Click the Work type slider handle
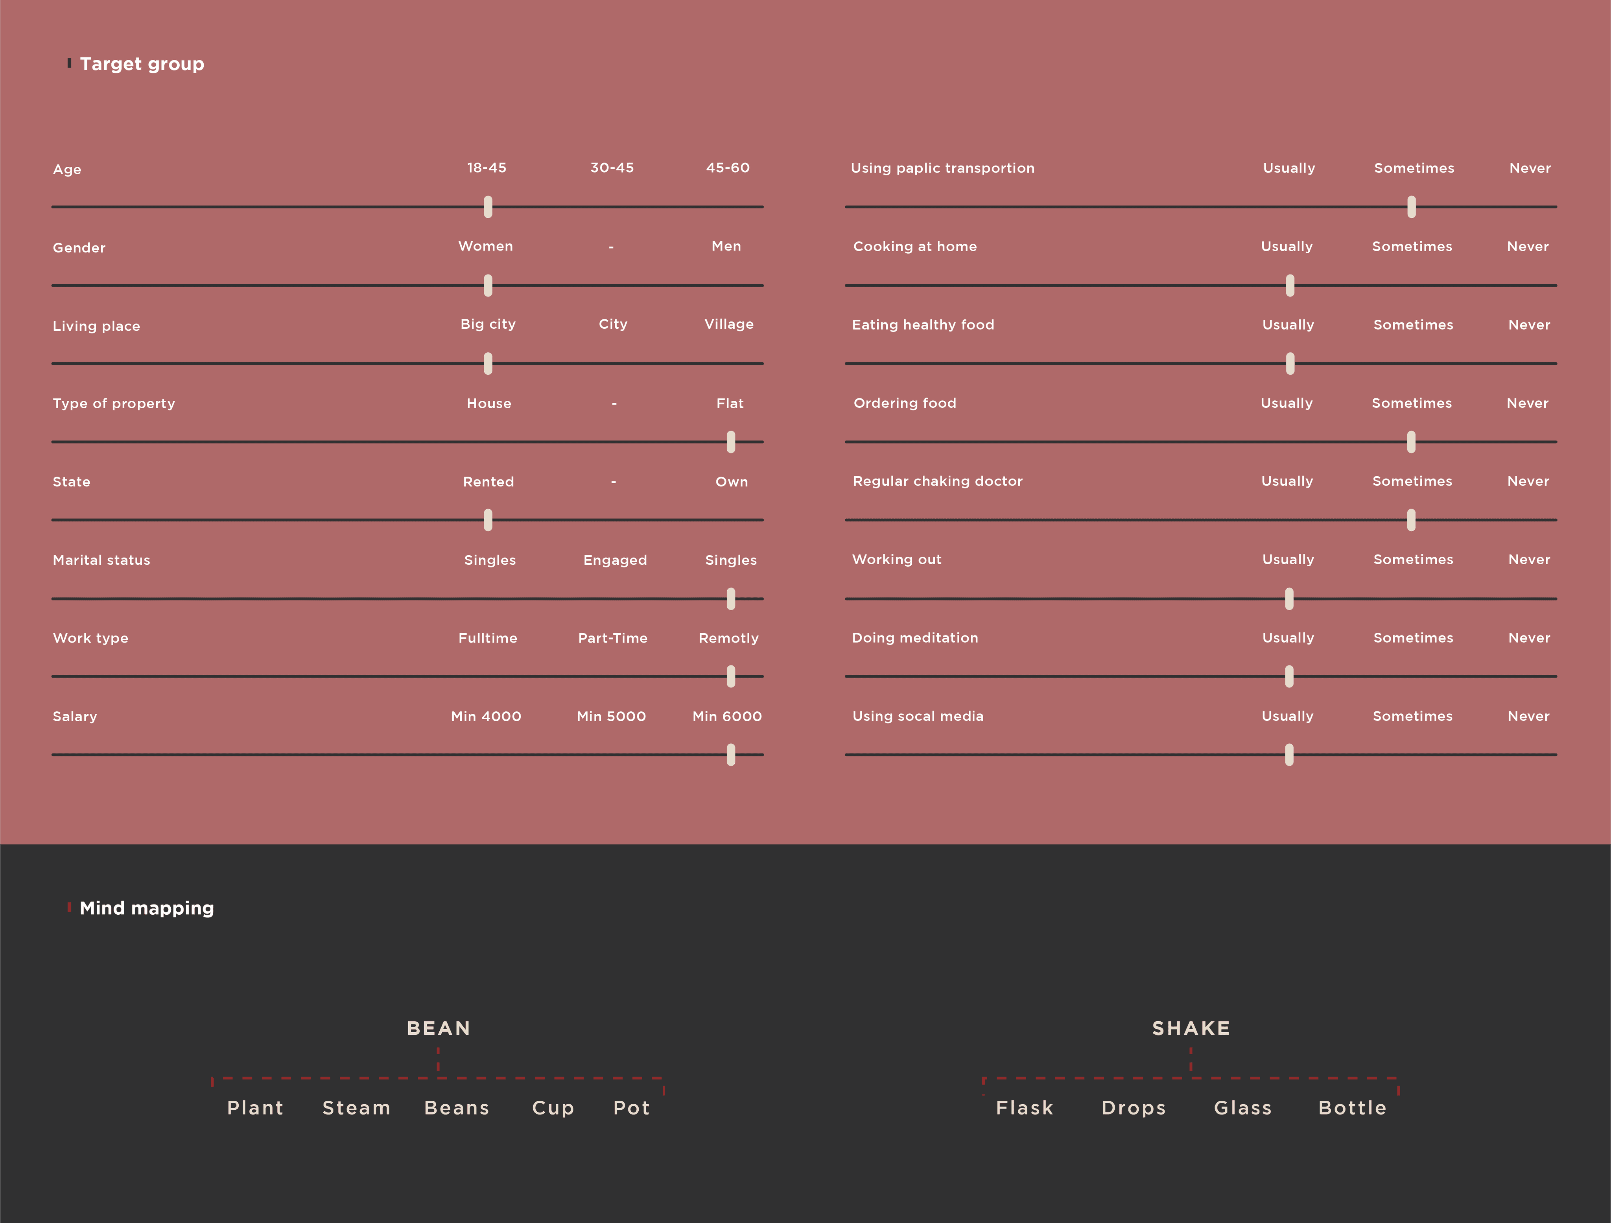The width and height of the screenshot is (1611, 1223). 730,676
